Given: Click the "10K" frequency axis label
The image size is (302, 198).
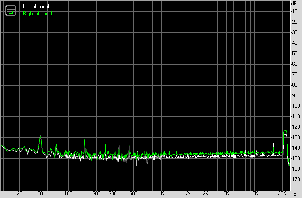Looking at the screenshot, I should pos(254,194).
